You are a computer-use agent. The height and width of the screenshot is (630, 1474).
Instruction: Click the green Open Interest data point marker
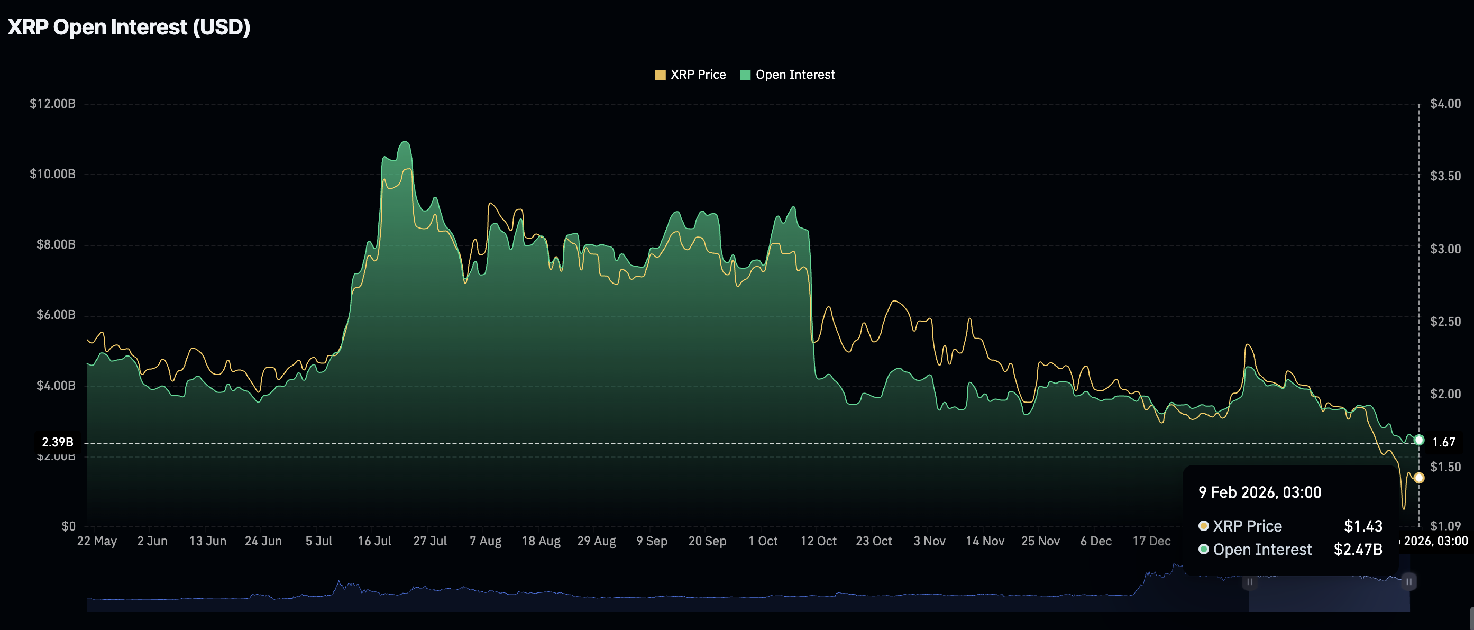(1418, 440)
